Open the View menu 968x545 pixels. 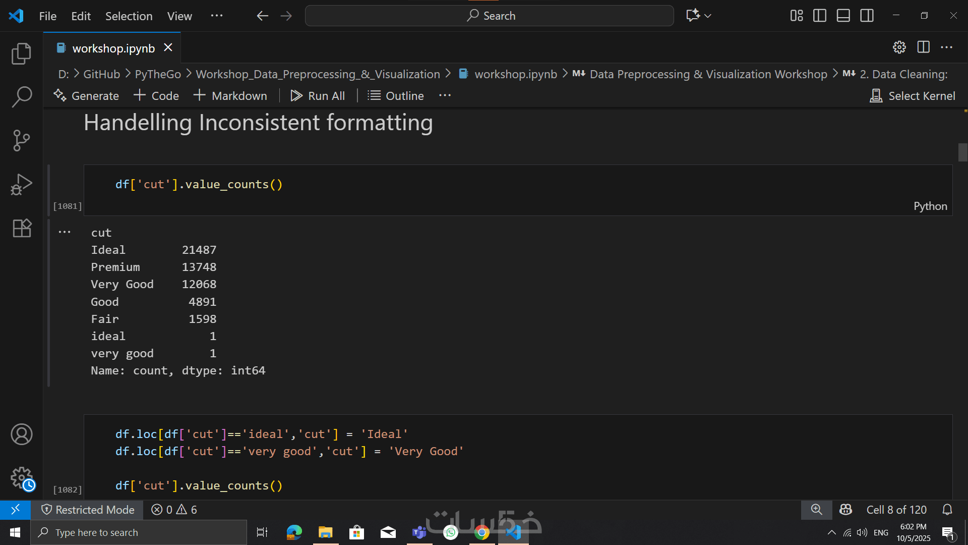[x=179, y=16]
